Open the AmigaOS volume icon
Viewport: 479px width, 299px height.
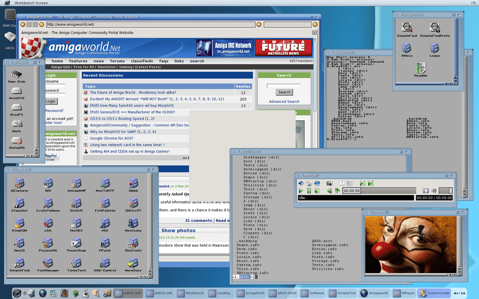[16, 143]
